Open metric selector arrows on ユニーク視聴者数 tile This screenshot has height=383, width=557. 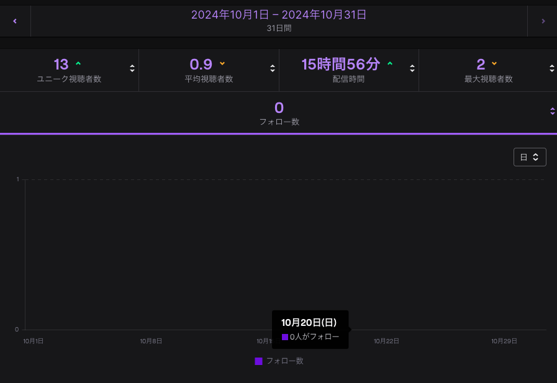coord(132,68)
